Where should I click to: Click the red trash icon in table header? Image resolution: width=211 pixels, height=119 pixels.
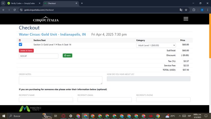(x=20, y=40)
